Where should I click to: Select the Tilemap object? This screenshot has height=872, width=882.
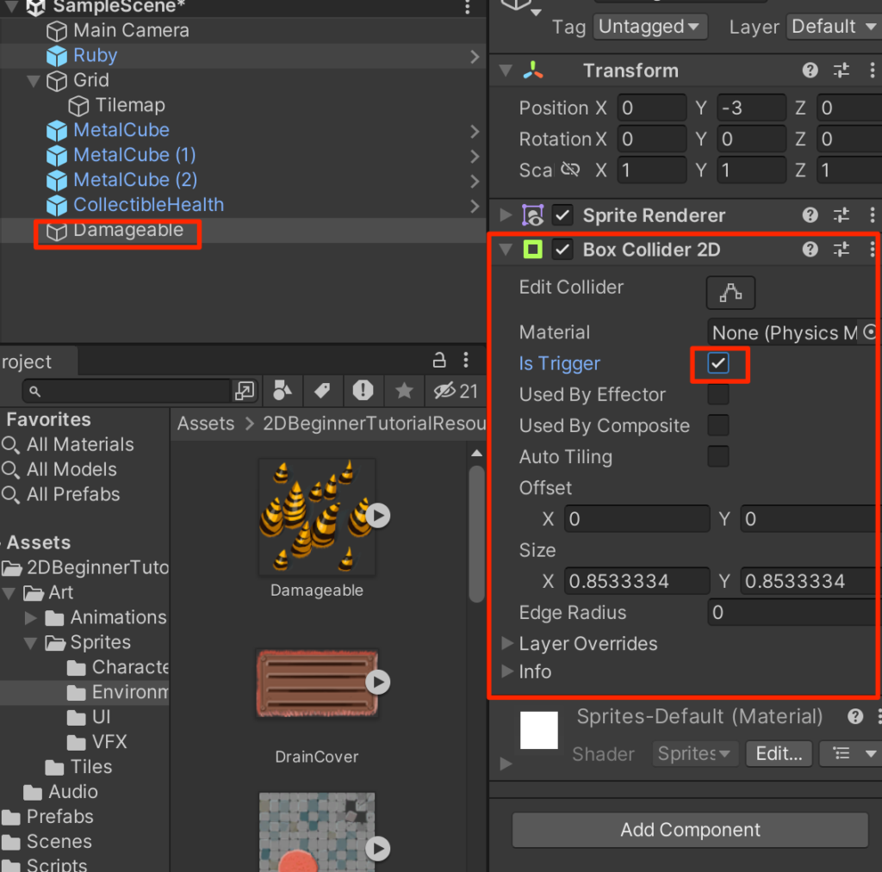pyautogui.click(x=130, y=105)
